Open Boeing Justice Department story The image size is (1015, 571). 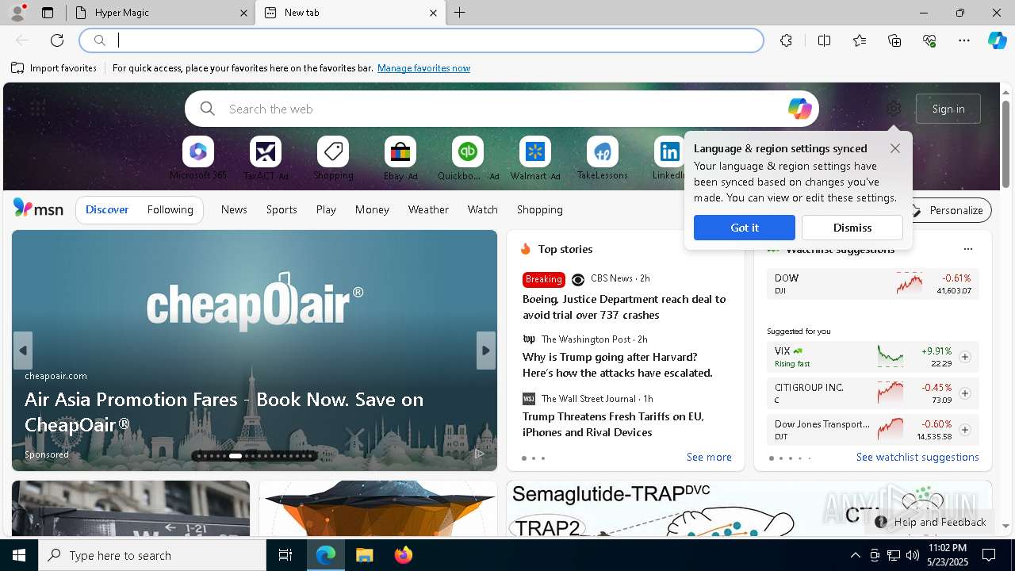[624, 307]
